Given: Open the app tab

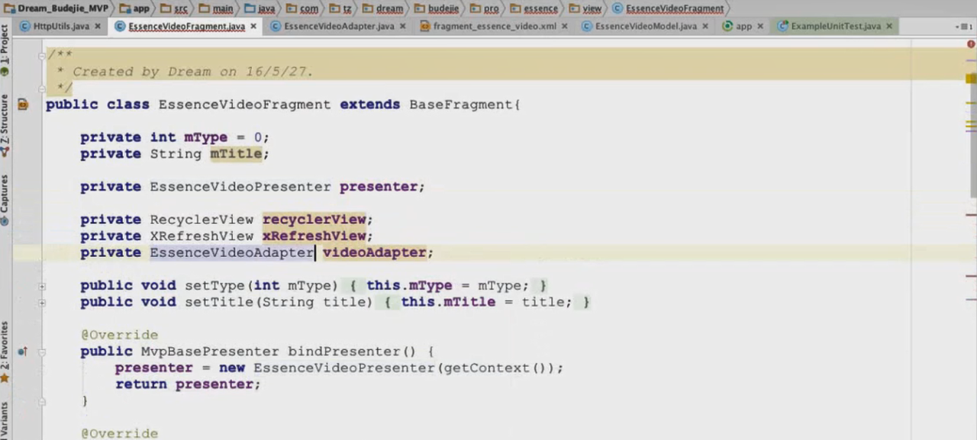Looking at the screenshot, I should (743, 26).
